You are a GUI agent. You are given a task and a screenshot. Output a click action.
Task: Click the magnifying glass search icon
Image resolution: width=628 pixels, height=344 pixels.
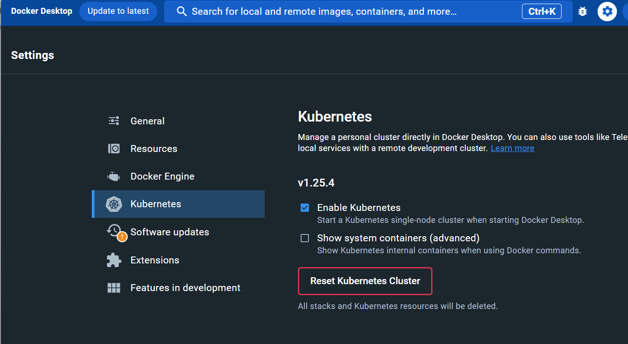(182, 12)
